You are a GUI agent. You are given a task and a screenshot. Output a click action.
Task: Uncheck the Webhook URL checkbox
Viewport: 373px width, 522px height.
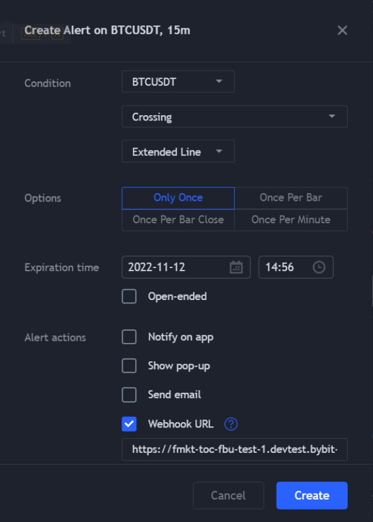(129, 423)
